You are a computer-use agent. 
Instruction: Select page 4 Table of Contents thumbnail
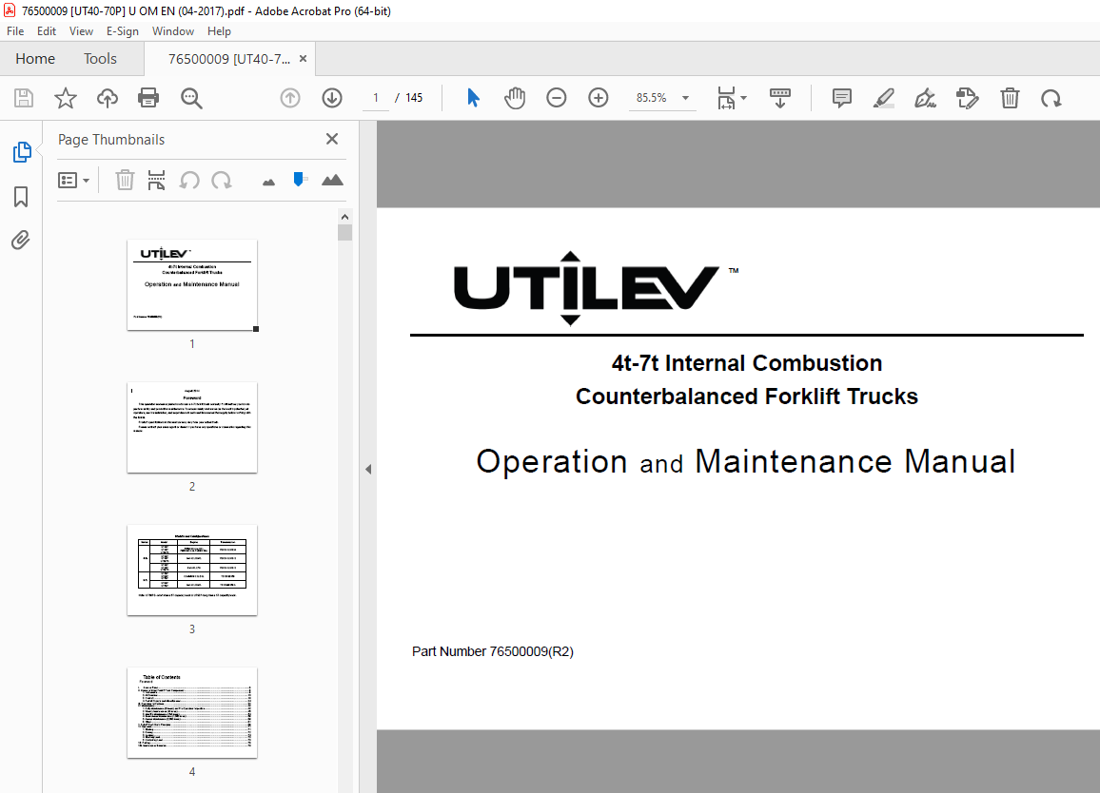pos(192,712)
